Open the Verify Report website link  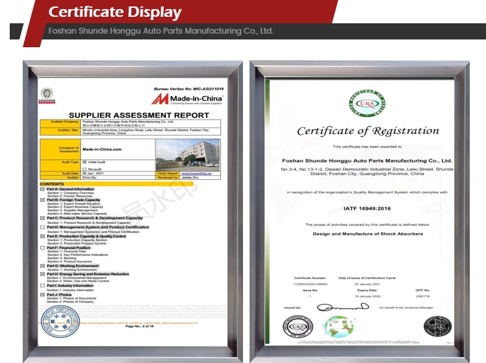(198, 173)
